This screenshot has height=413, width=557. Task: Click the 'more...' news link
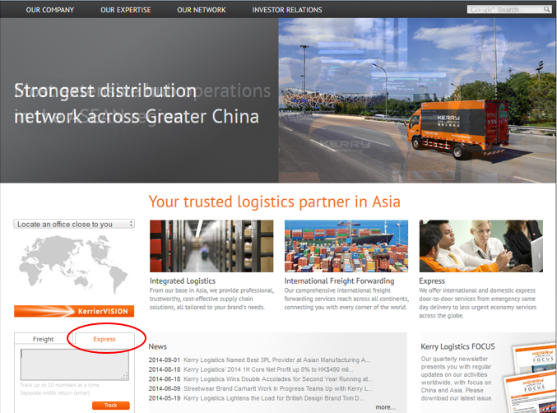(x=385, y=407)
